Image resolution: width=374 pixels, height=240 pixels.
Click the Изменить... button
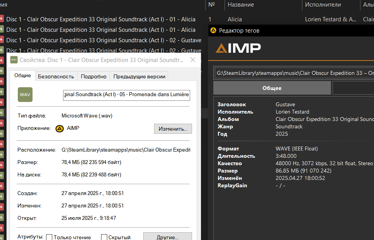(173, 129)
